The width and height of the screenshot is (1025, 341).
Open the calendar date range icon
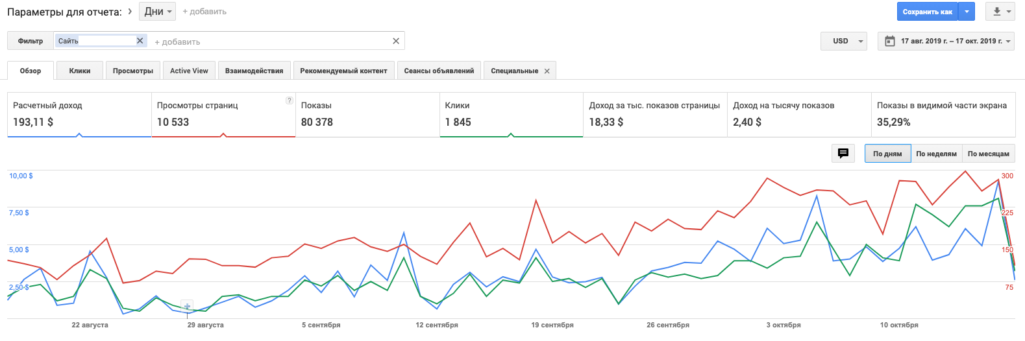pyautogui.click(x=890, y=41)
